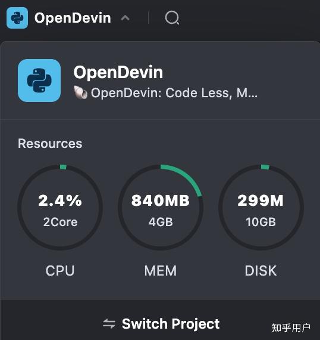Click the 2Core text in CPU gauge
320x340 pixels.
coord(60,222)
